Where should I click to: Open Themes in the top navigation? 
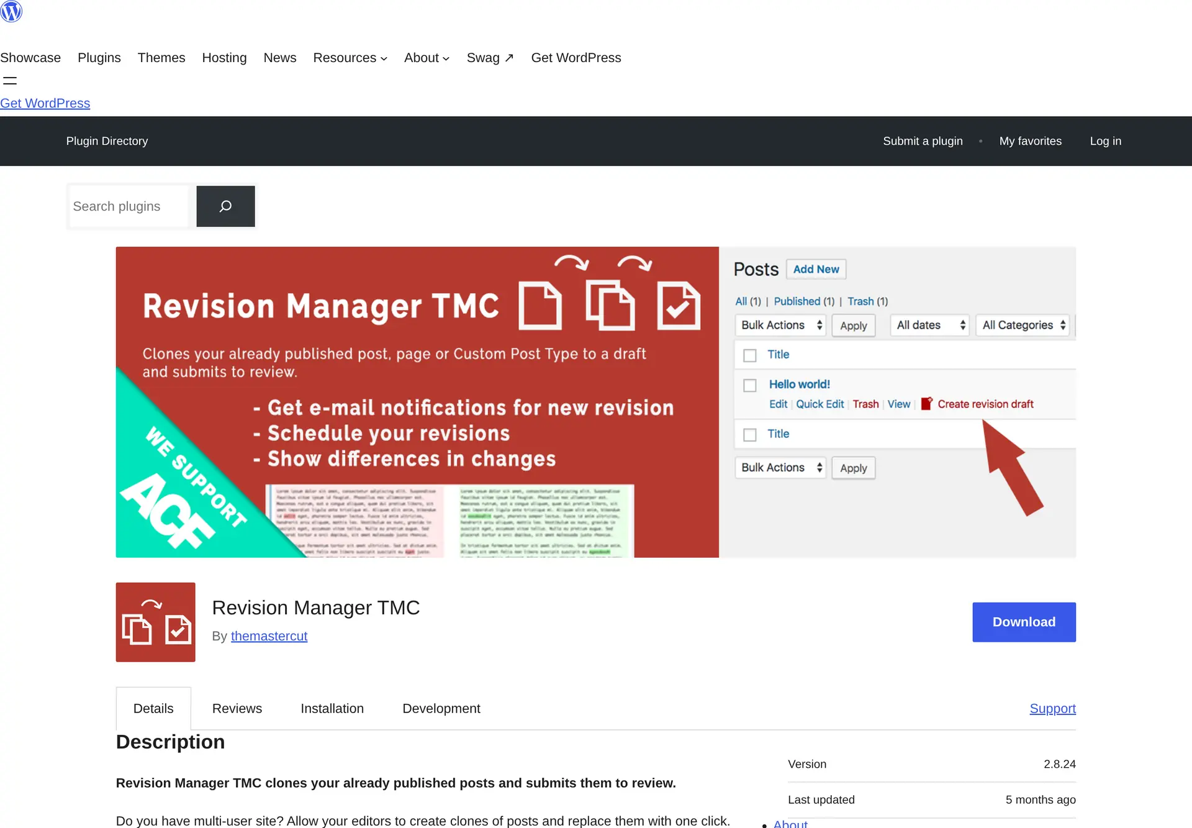click(161, 58)
